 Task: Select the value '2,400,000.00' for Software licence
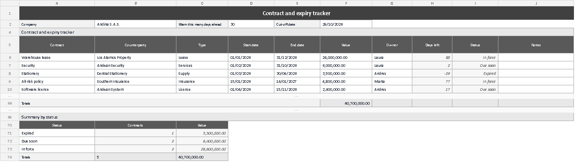tap(346, 89)
